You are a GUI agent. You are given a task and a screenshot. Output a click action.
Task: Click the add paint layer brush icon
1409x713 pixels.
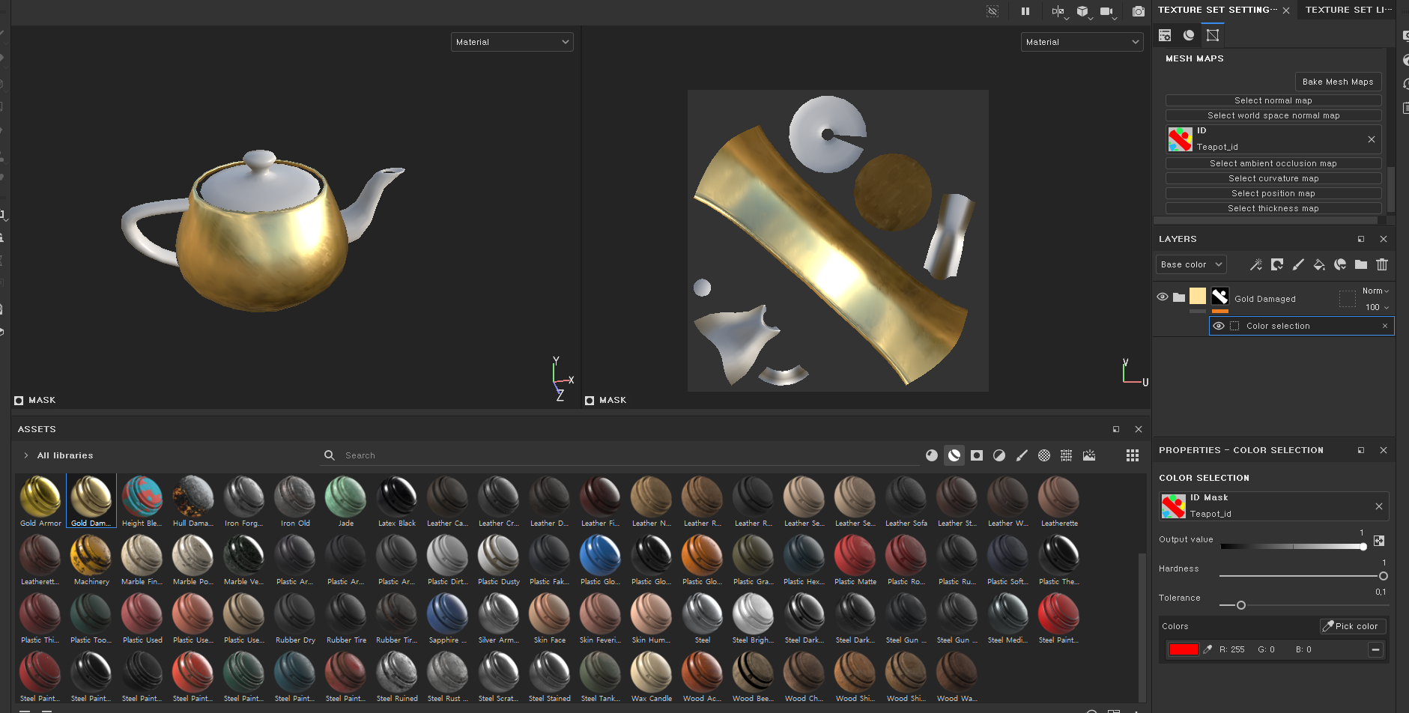(x=1298, y=264)
